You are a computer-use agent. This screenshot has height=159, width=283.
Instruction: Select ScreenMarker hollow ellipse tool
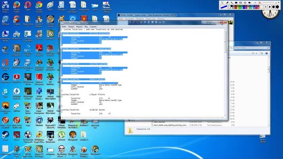(245, 3)
